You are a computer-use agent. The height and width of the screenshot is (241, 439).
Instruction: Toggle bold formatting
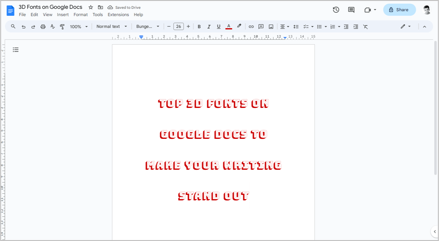click(x=199, y=27)
